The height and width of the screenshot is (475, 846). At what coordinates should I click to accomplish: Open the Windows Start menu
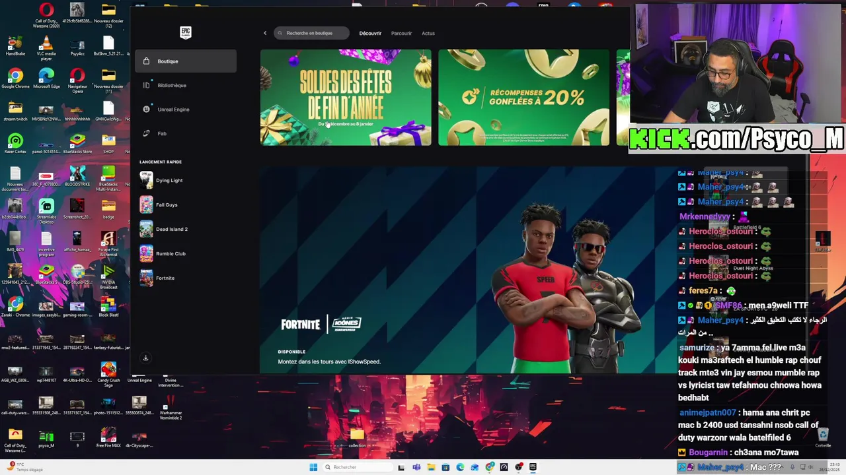[x=313, y=467]
